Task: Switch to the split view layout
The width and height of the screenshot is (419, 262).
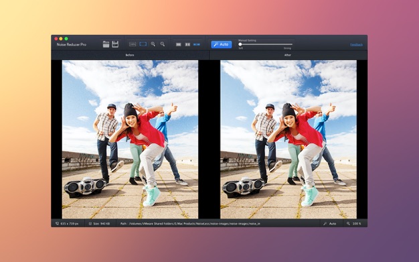Action: (187, 44)
